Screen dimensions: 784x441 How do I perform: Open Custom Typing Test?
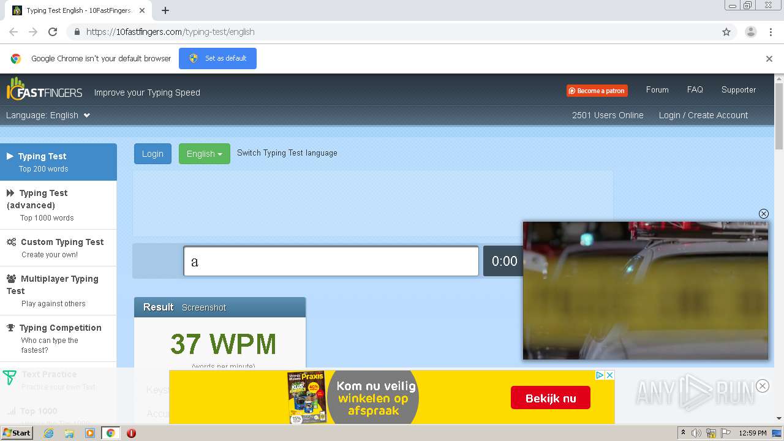click(58, 248)
